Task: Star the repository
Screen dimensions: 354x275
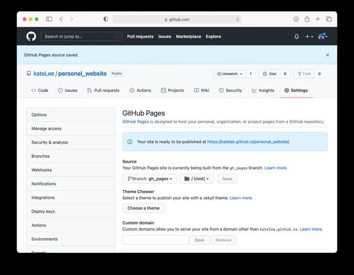Action: pyautogui.click(x=269, y=74)
